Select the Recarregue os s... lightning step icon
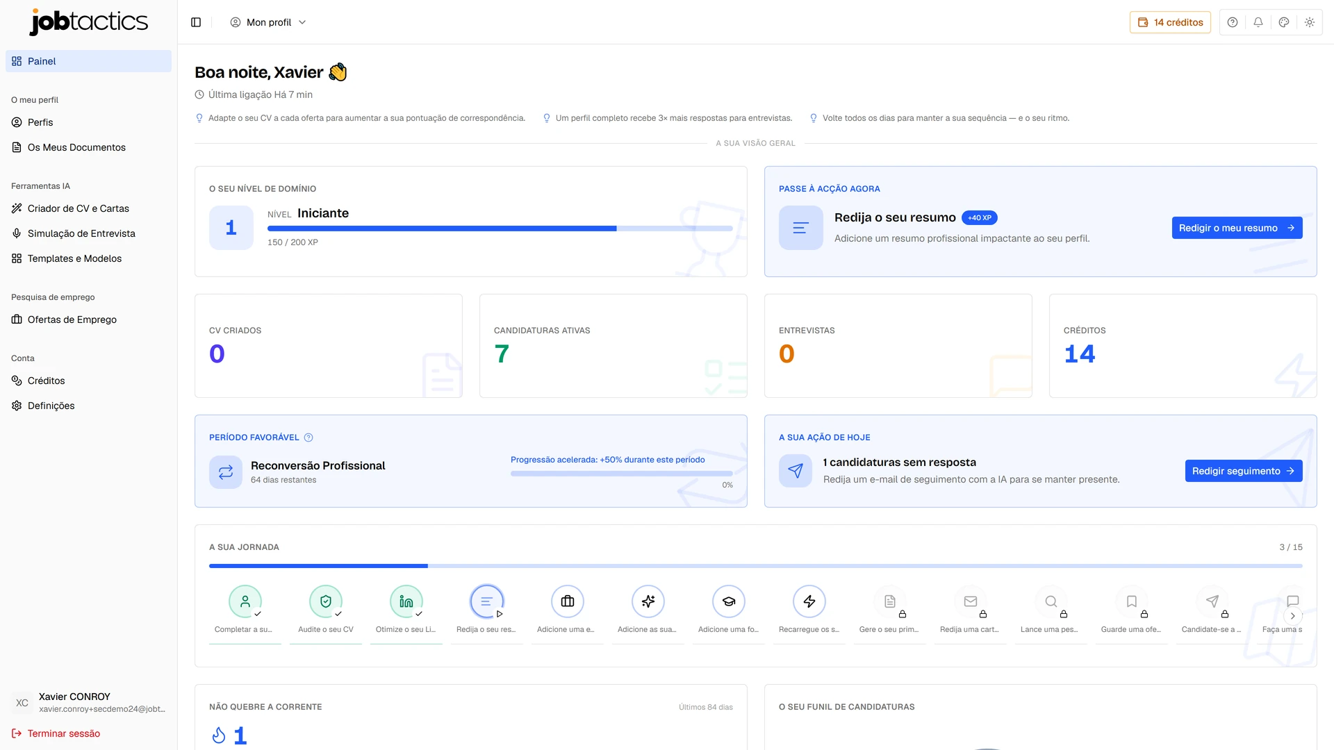The width and height of the screenshot is (1334, 750). tap(809, 601)
